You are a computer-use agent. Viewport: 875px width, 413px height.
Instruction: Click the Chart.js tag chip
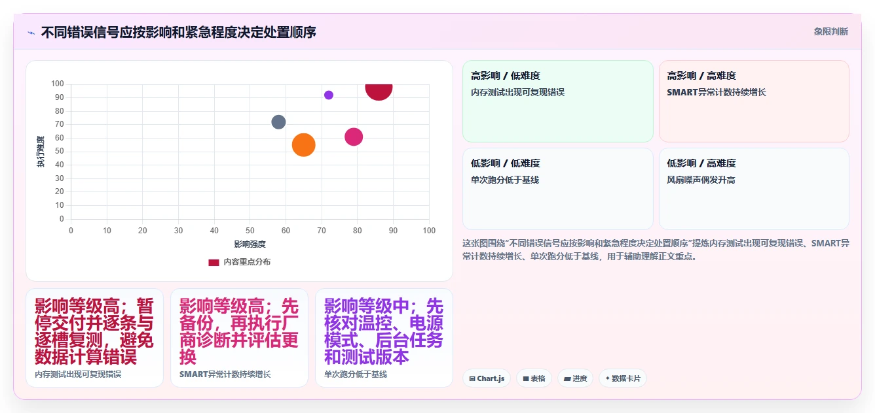487,378
